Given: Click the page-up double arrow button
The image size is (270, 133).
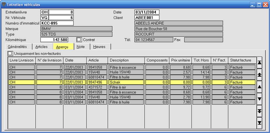Looking at the screenshot, I should pos(259,75).
